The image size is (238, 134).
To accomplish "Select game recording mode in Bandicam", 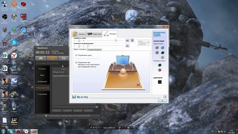I will 41,58.
